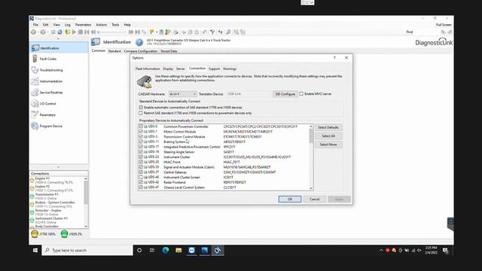482x271 pixels.
Task: Open the Parameters panel in sidebar
Action: tap(59, 114)
